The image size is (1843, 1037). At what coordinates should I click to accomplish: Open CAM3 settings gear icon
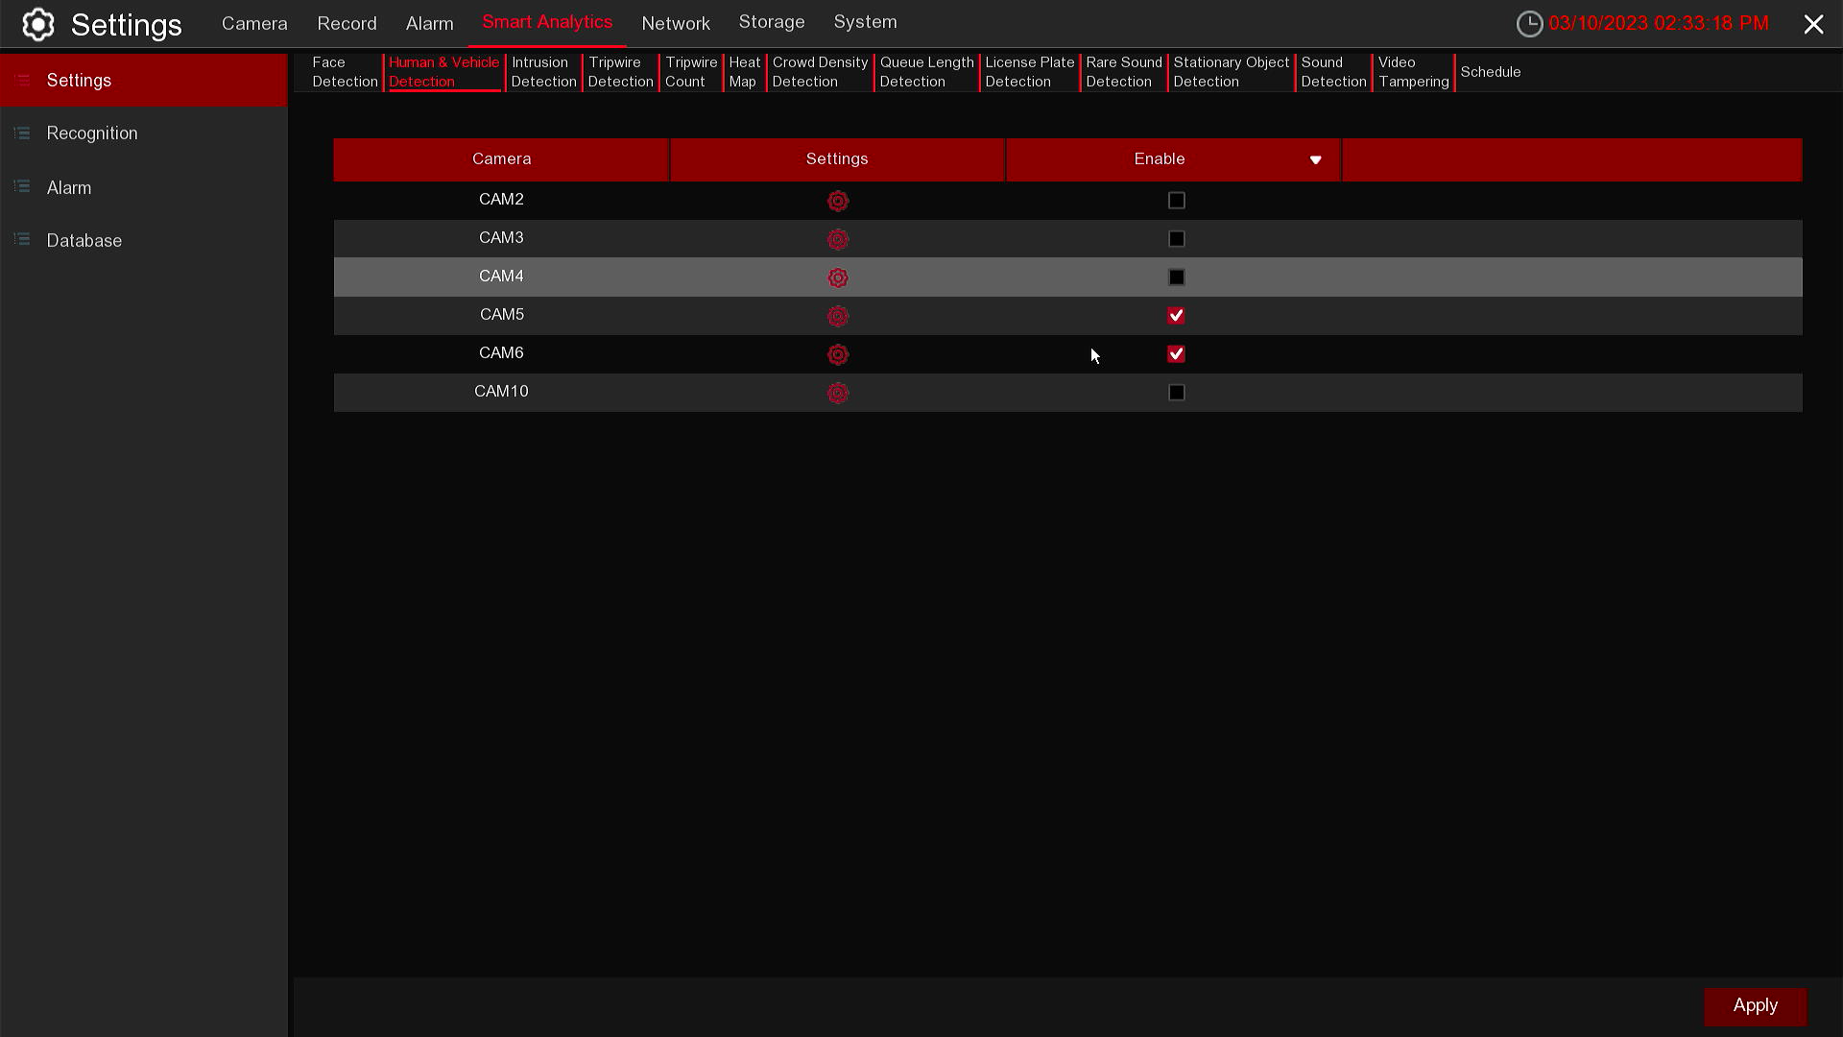tap(837, 239)
